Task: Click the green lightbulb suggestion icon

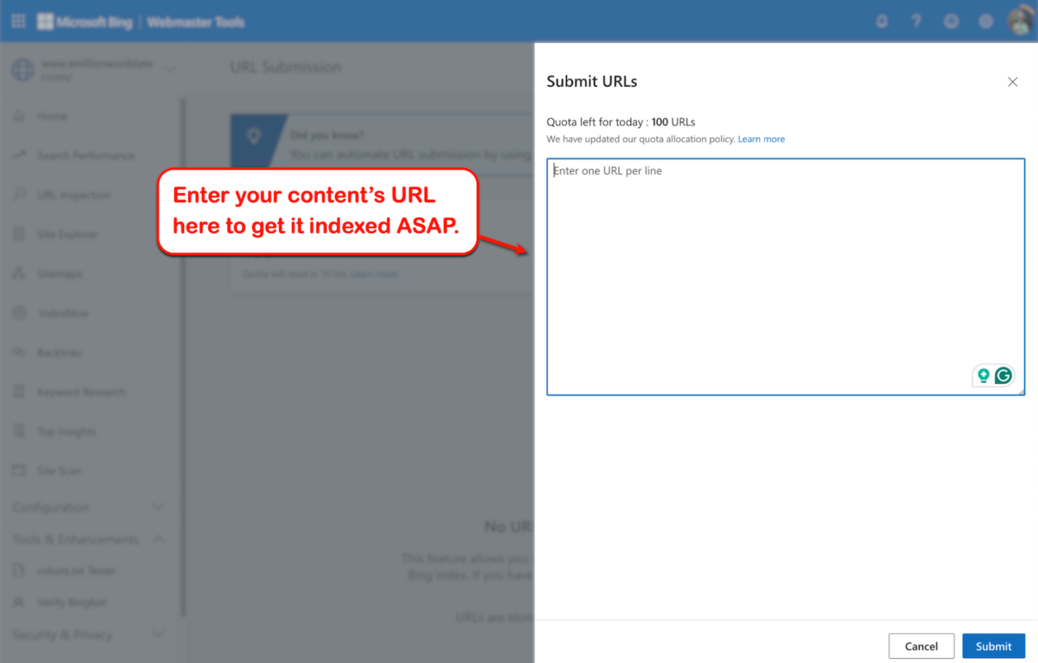Action: pyautogui.click(x=984, y=376)
